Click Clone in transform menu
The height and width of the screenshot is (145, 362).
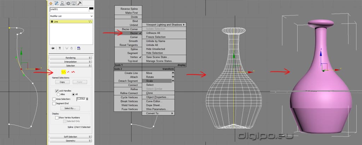(158, 93)
